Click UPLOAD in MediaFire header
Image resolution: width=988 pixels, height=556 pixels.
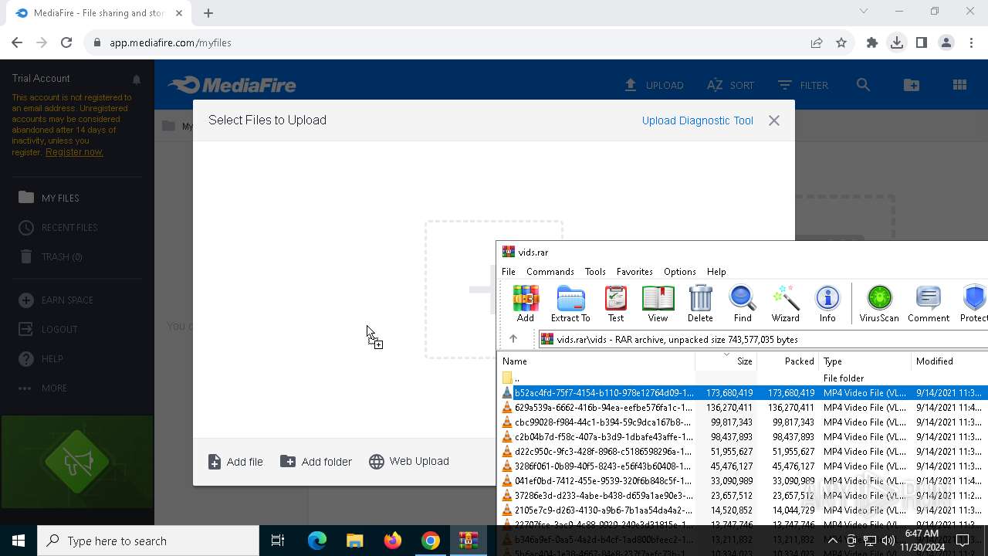pos(654,85)
